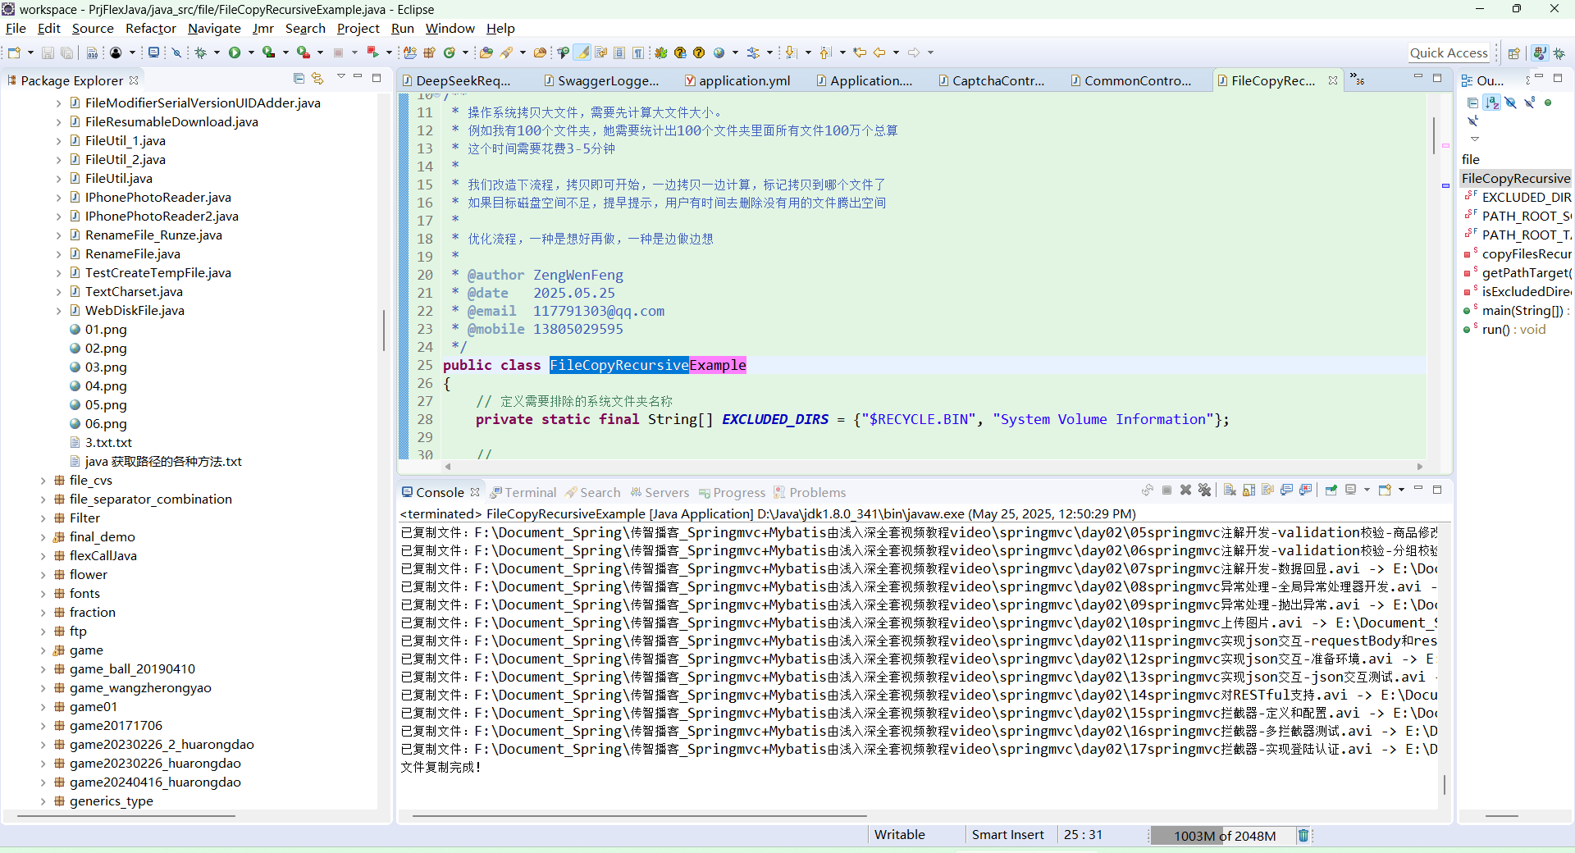Click the Console horizontal scrollbar
The width and height of the screenshot is (1575, 853).
(x=639, y=816)
